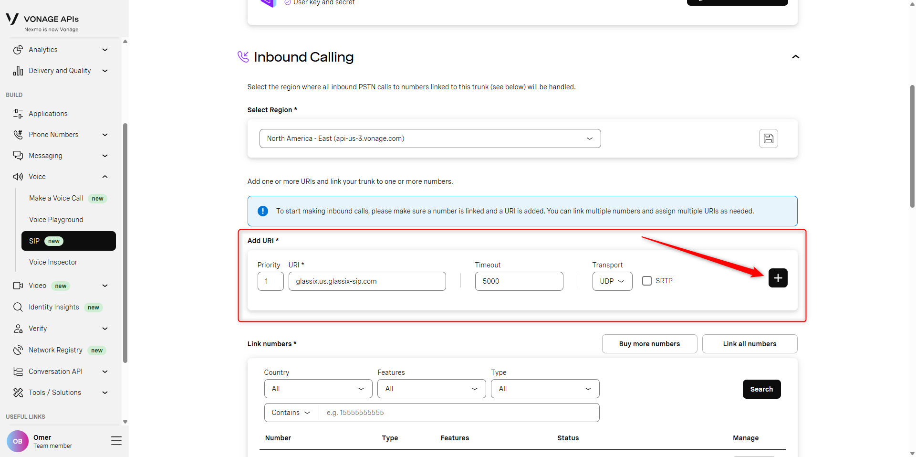The width and height of the screenshot is (916, 457).
Task: Click the Video camera icon
Action: [18, 286]
